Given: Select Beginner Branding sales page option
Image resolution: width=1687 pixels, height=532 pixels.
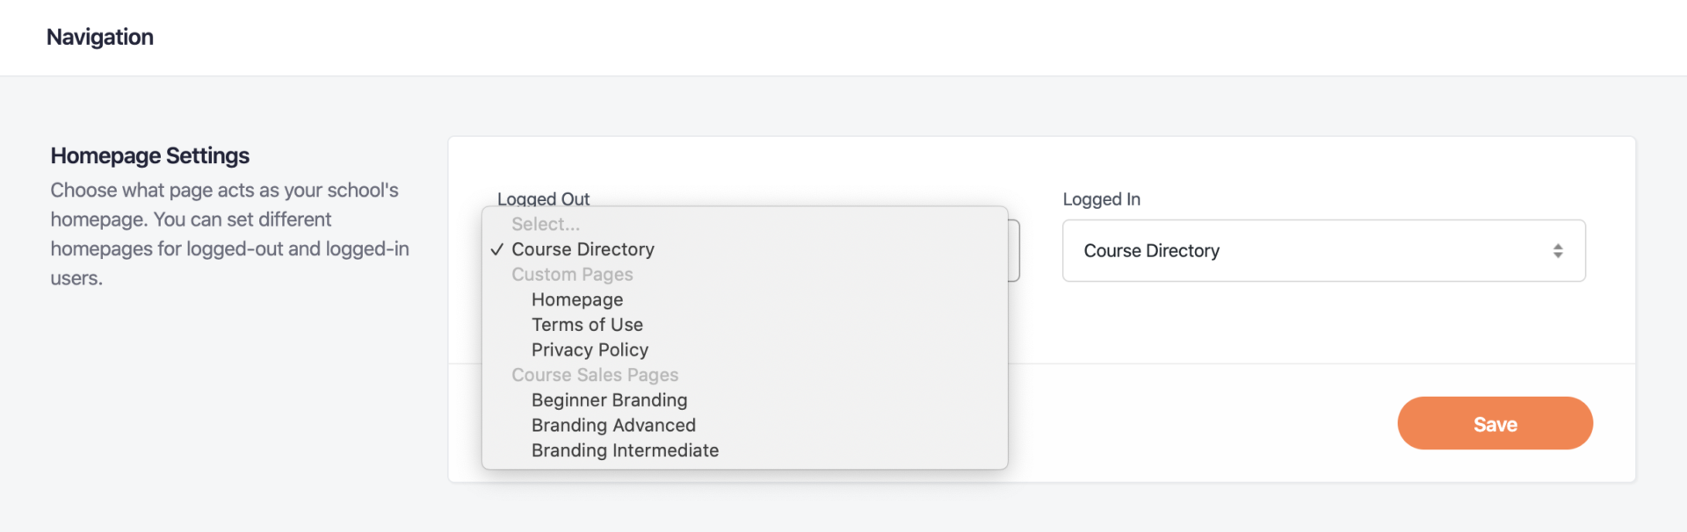Looking at the screenshot, I should click(x=609, y=400).
